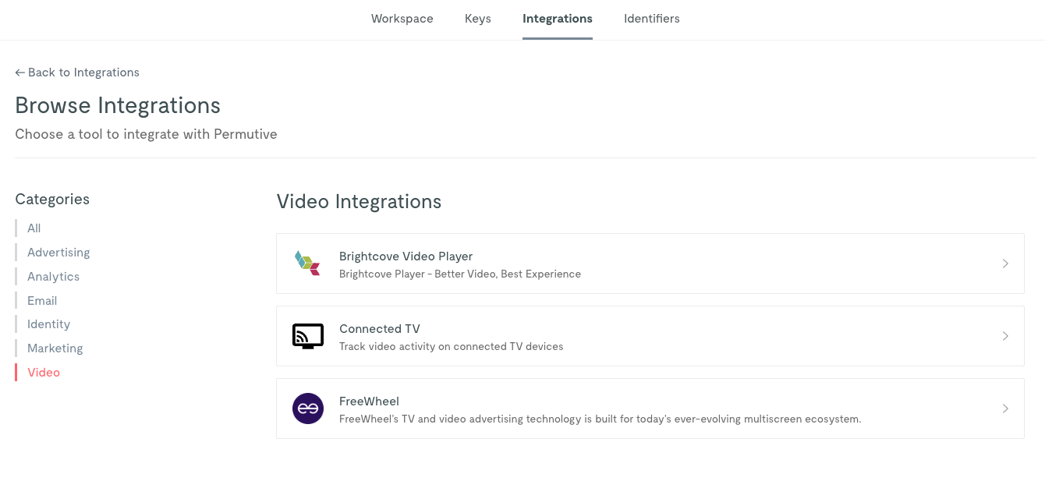This screenshot has width=1045, height=481.
Task: Click the 'Connected TV' title
Action: click(x=379, y=329)
